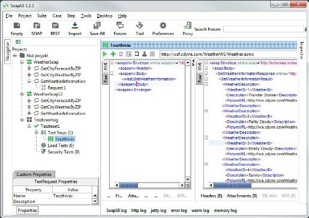The image size is (309, 218).
Task: Click the boxed icon left of the stop square
Action: pyautogui.click(x=128, y=54)
